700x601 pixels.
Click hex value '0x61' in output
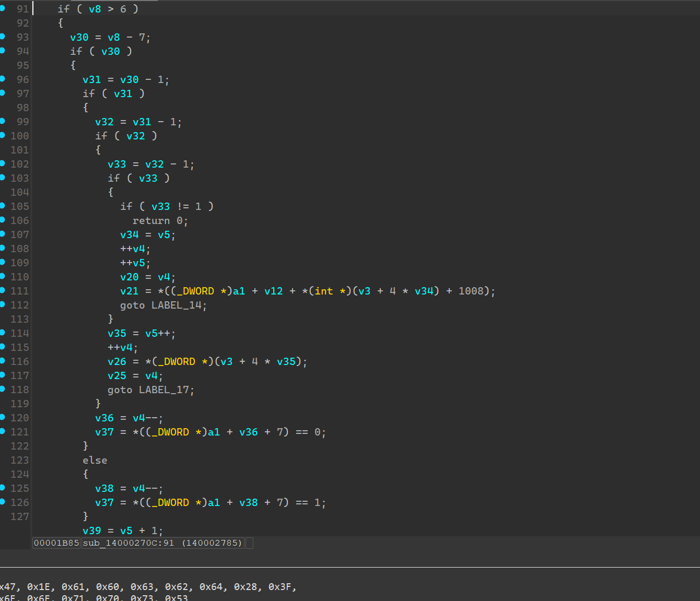74,587
